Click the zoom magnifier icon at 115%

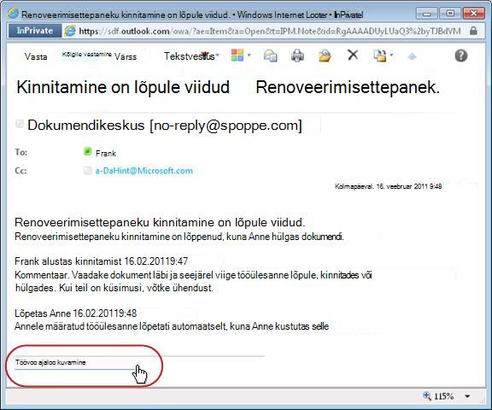427,395
